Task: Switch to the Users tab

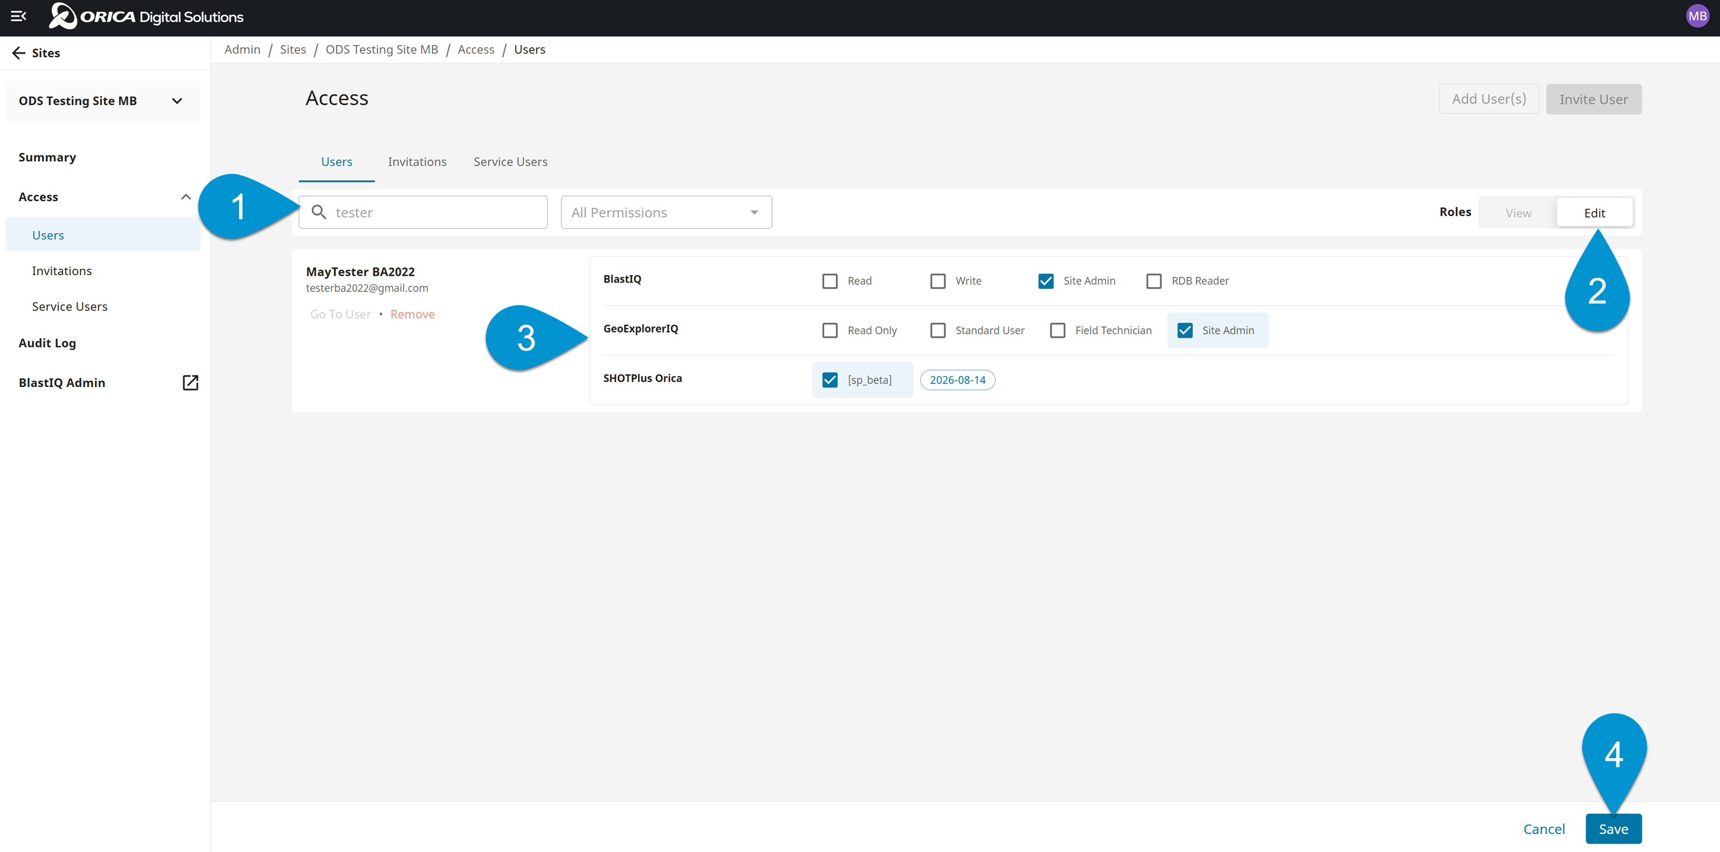Action: [336, 162]
